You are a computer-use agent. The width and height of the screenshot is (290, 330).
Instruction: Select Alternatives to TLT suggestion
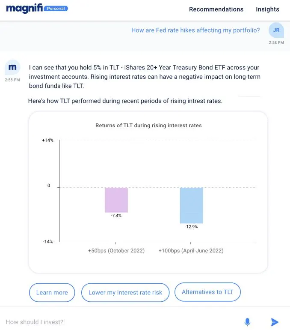click(207, 292)
